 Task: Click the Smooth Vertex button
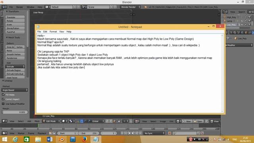coord(15,54)
